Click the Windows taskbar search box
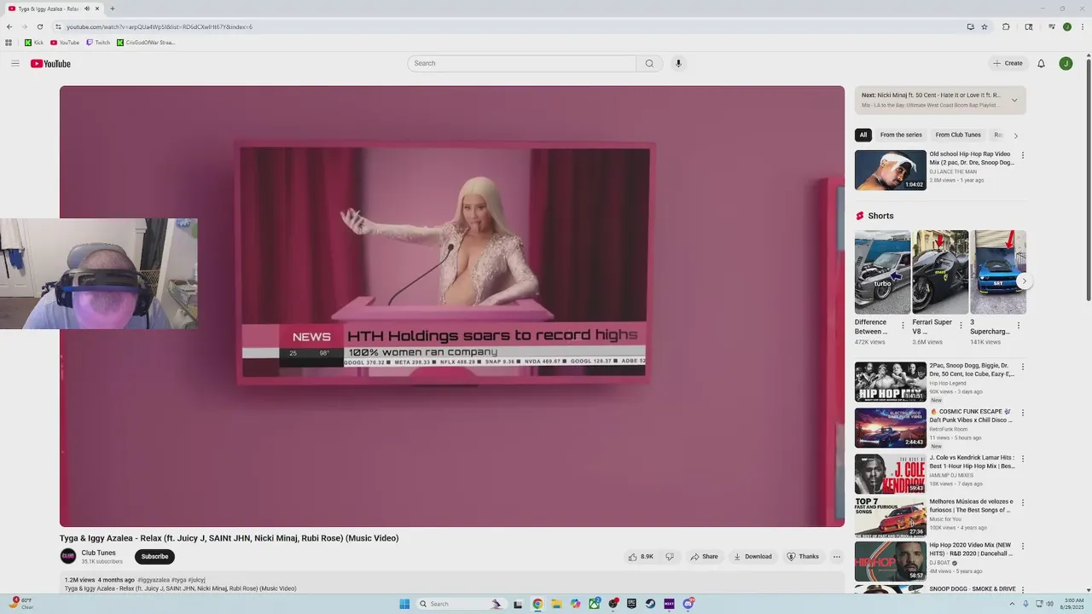 pos(461,604)
